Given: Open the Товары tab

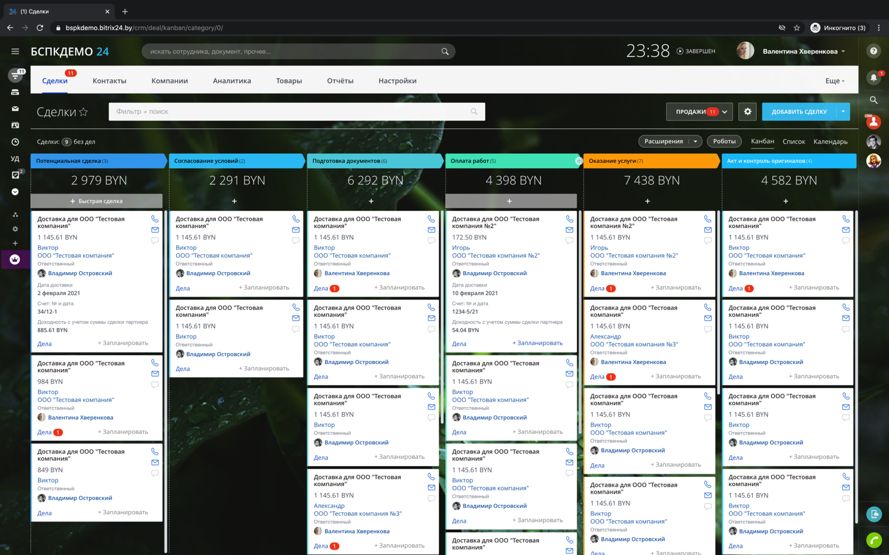Looking at the screenshot, I should click(x=289, y=81).
